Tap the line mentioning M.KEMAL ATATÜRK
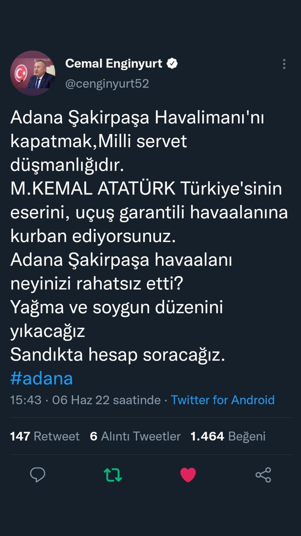This screenshot has height=536, width=301. pyautogui.click(x=146, y=189)
